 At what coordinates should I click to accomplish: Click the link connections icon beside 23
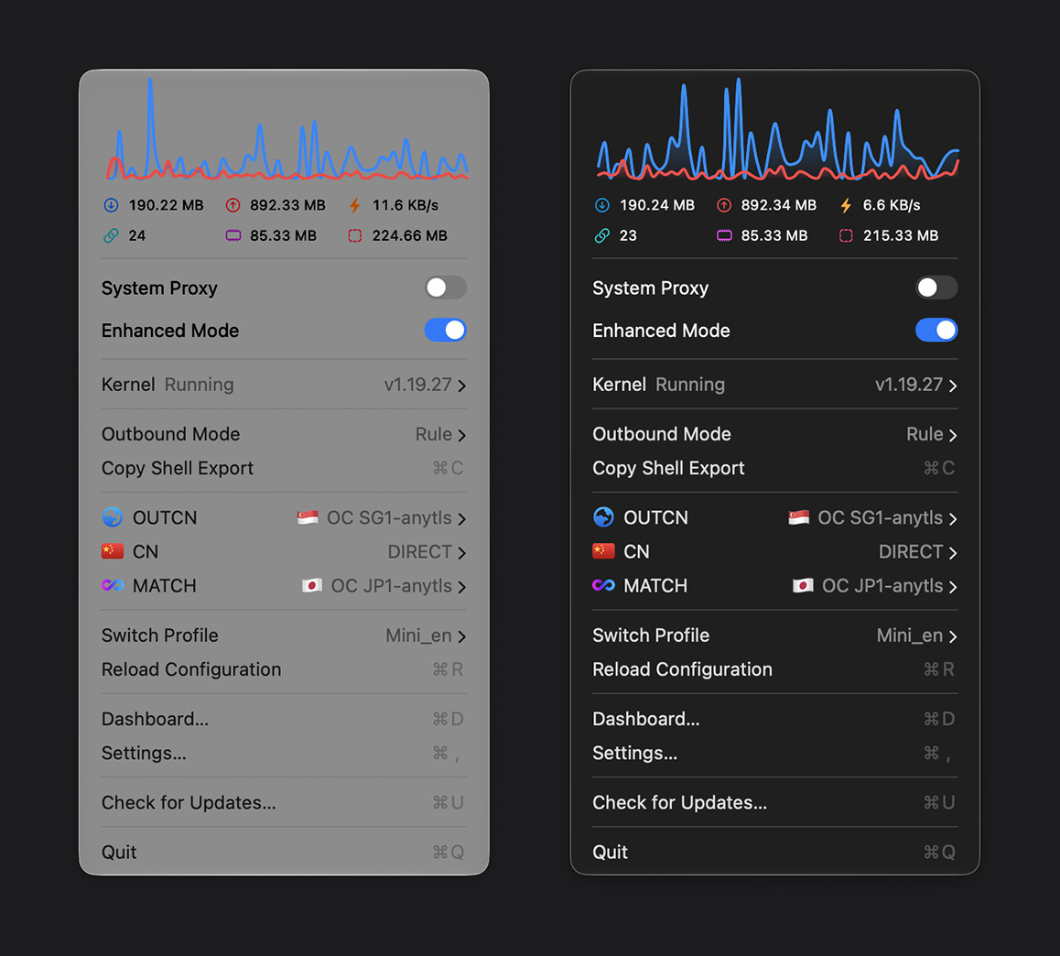[602, 235]
